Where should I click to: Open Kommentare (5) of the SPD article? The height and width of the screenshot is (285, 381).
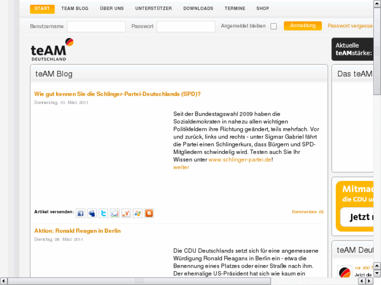pyautogui.click(x=308, y=212)
